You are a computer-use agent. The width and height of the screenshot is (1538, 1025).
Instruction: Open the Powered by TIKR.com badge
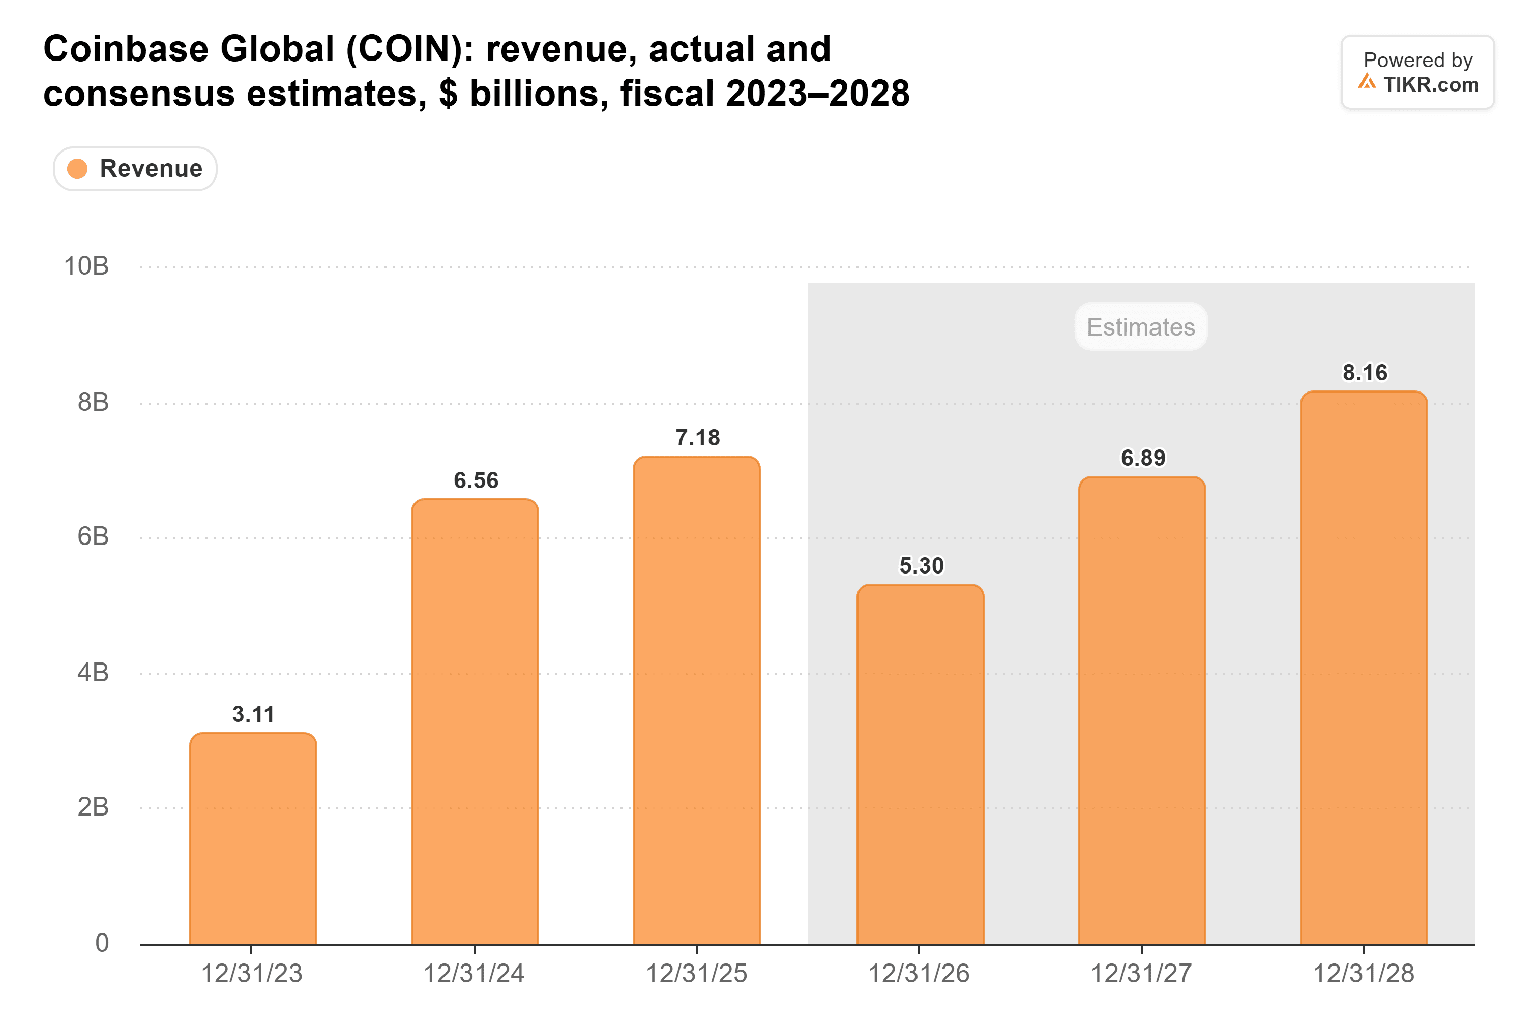point(1417,72)
